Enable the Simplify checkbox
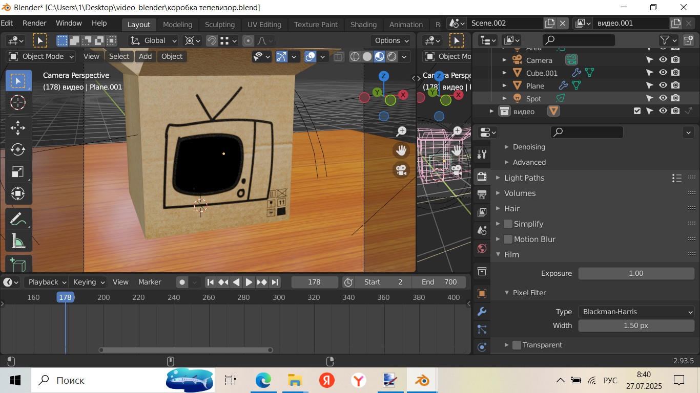The width and height of the screenshot is (700, 393). click(508, 224)
